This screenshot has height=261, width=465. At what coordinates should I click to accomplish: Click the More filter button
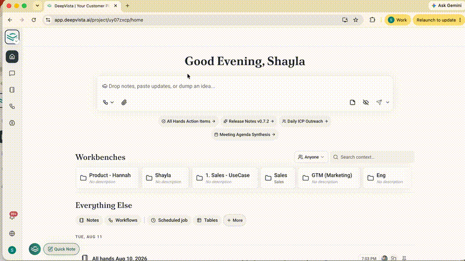coord(235,220)
